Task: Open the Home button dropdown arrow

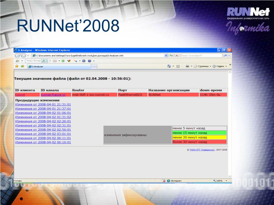Action: pyautogui.click(x=173, y=66)
